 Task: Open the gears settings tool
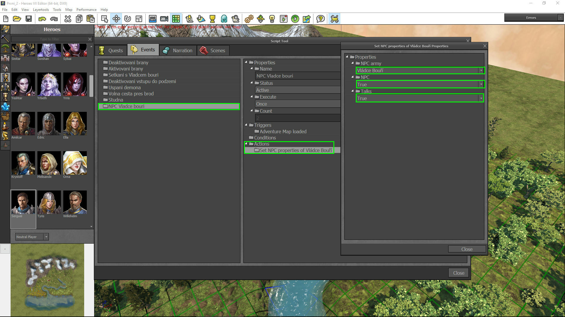(249, 19)
